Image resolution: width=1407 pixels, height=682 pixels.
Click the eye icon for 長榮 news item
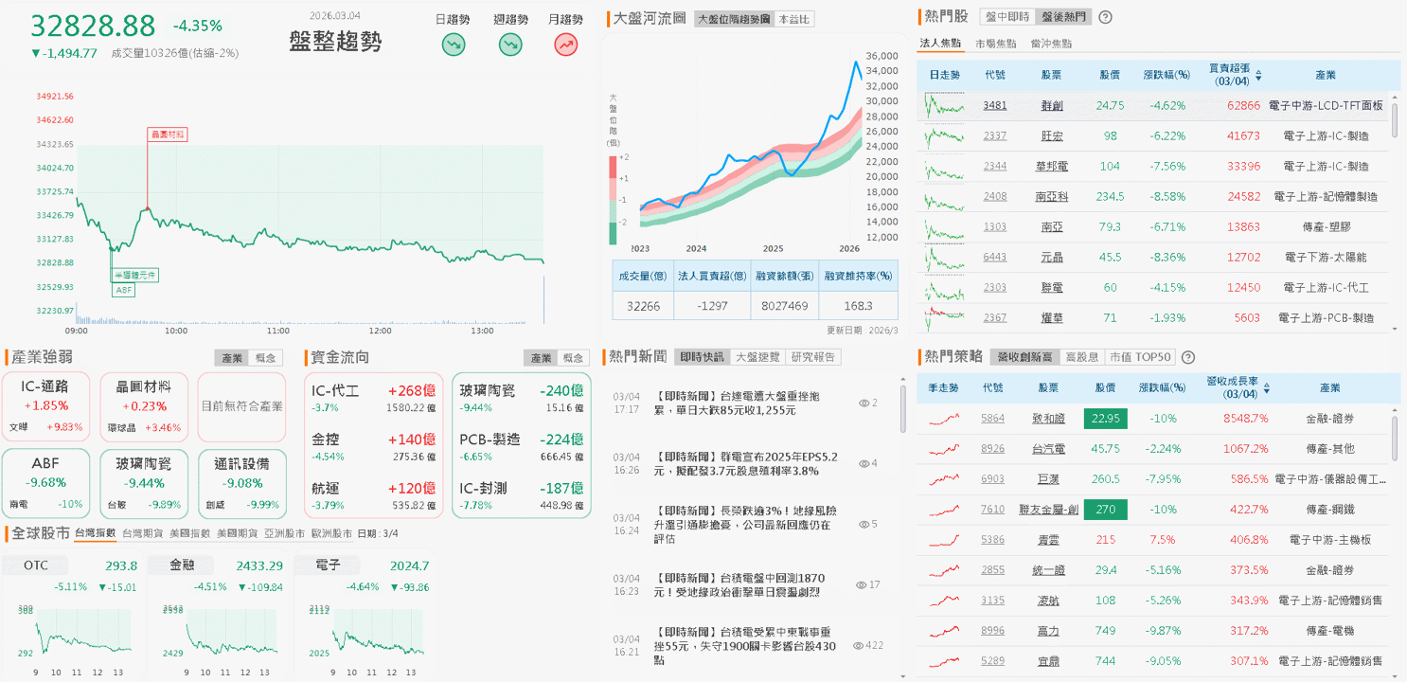coord(864,524)
